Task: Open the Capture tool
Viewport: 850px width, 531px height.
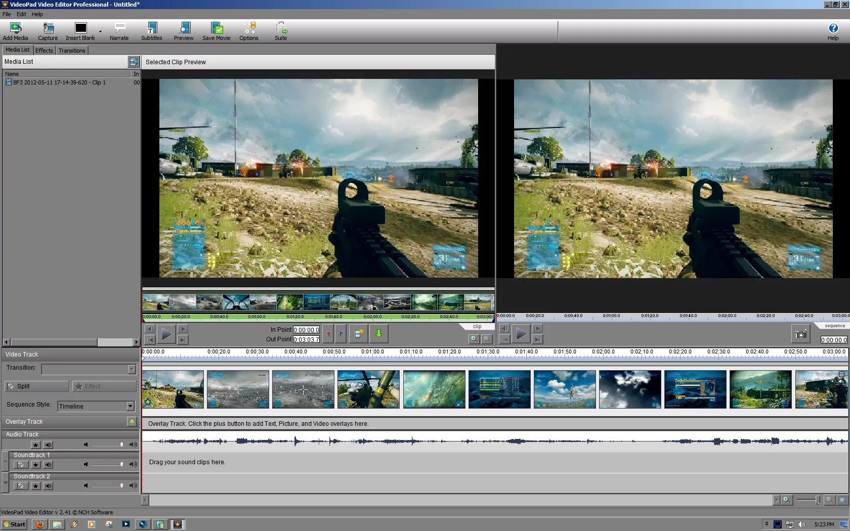Action: pos(48,31)
